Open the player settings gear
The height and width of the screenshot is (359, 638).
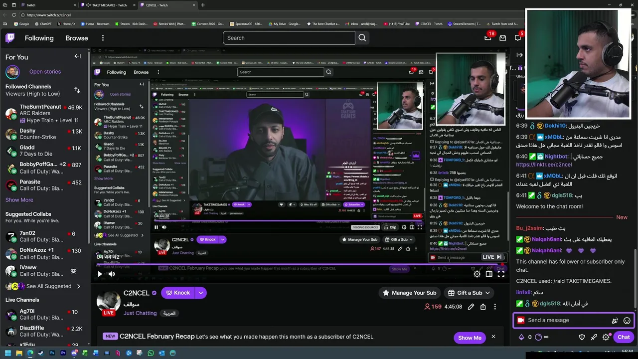coord(477,274)
